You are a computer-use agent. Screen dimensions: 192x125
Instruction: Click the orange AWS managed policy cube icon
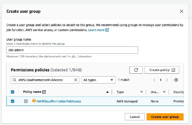click(x=34, y=101)
